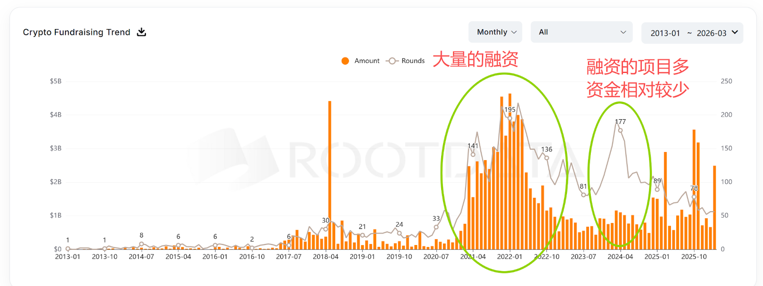Select the 2026-03 end date field
The image size is (763, 286).
coord(711,33)
